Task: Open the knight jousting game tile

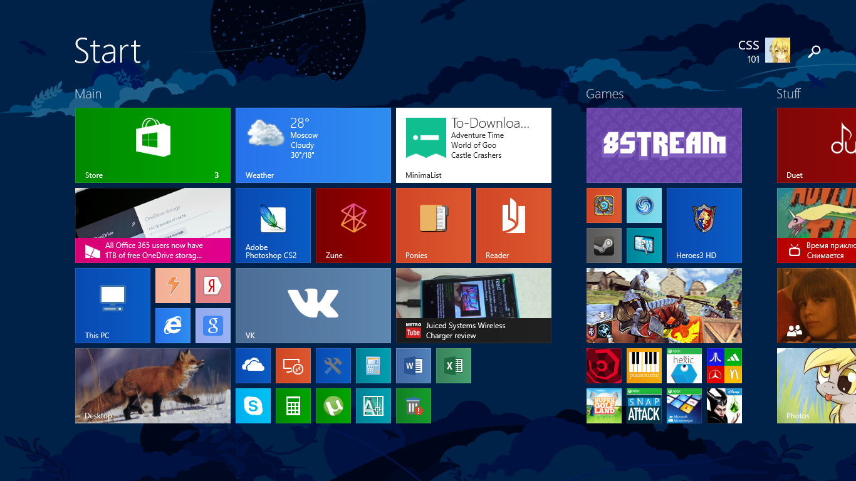Action: click(664, 306)
